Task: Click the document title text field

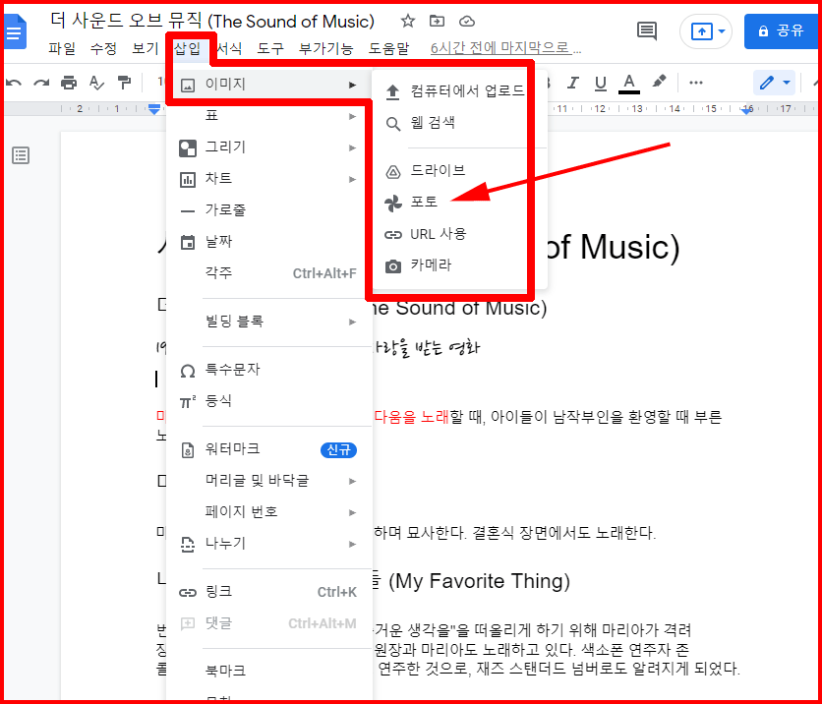Action: [212, 22]
